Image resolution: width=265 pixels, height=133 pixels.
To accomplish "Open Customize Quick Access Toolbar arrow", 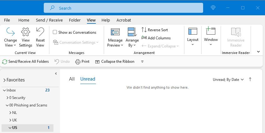I will click(x=142, y=62).
